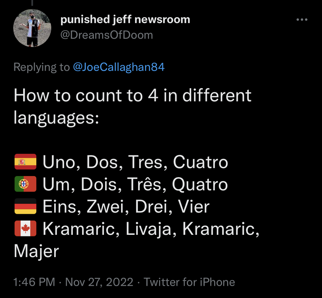Click the Nov 27, 2022 date
Image resolution: width=322 pixels, height=298 pixels.
[x=99, y=282]
